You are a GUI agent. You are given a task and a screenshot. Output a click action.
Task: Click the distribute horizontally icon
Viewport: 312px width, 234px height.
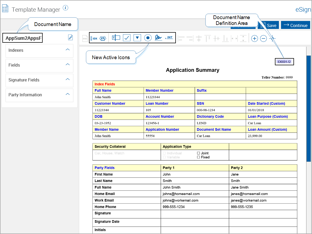tap(234, 38)
